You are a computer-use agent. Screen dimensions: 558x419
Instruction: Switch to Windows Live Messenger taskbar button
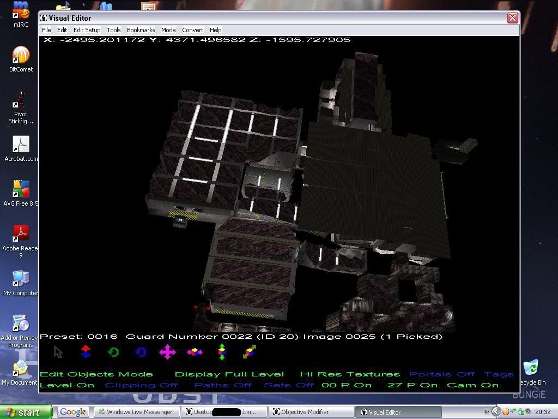[137, 412]
